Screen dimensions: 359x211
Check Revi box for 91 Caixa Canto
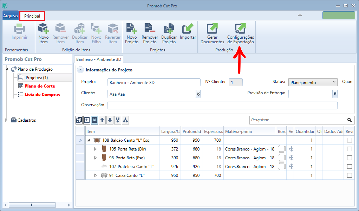pos(350,175)
